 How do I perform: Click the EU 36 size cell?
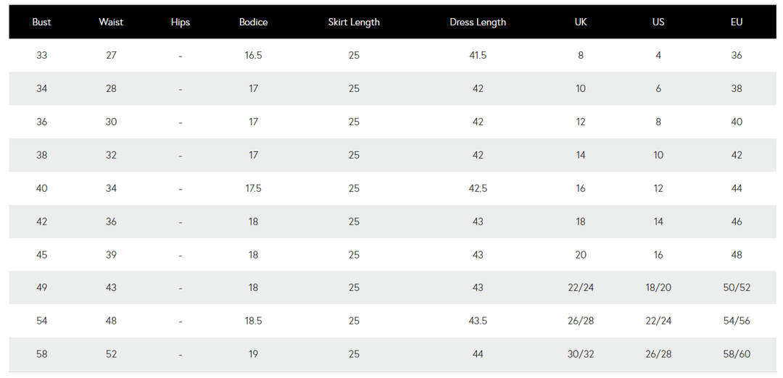click(x=737, y=55)
